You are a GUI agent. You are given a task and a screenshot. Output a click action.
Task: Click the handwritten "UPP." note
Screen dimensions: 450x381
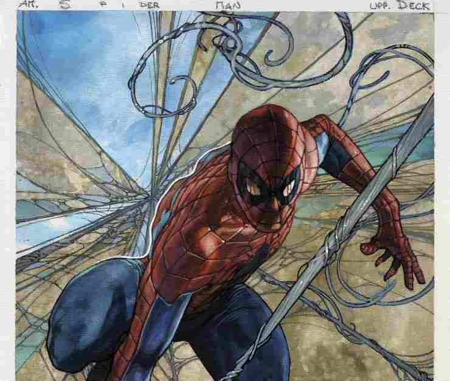click(x=381, y=5)
